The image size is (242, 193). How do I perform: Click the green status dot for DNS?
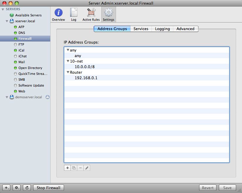click(x=15, y=33)
